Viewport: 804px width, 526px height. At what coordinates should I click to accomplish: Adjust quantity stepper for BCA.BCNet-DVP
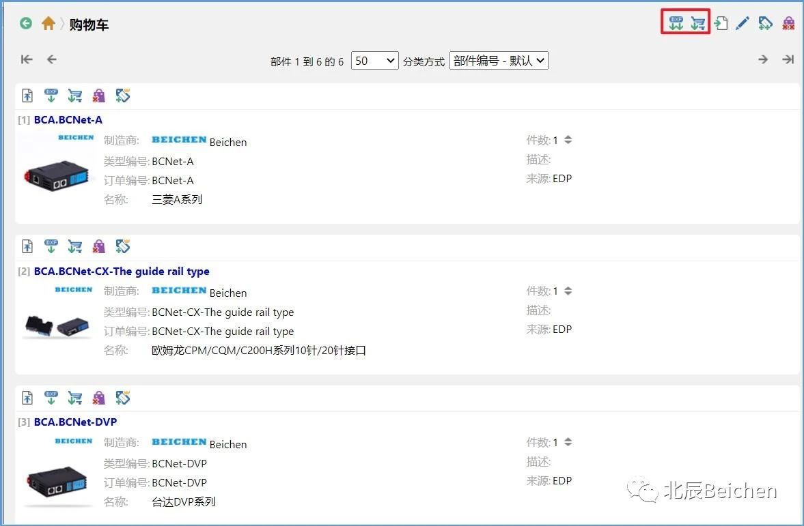coord(568,442)
